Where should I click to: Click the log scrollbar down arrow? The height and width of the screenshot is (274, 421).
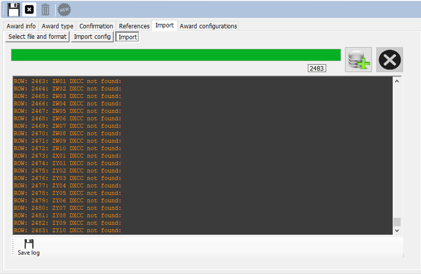(x=397, y=230)
